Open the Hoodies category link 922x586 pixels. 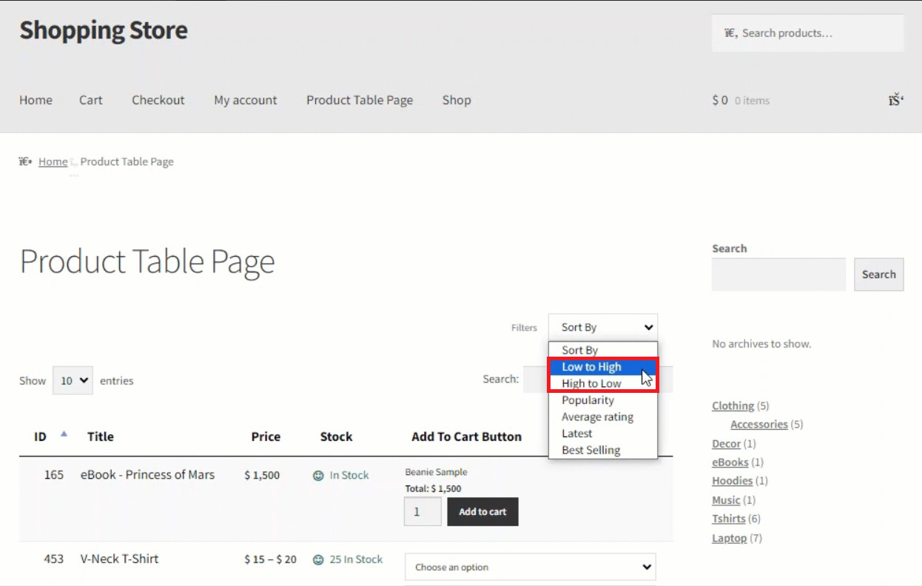pos(733,480)
